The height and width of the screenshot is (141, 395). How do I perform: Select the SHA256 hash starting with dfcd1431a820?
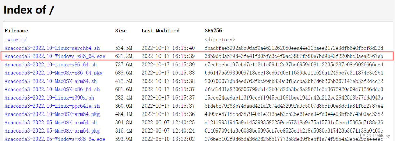click(x=294, y=89)
